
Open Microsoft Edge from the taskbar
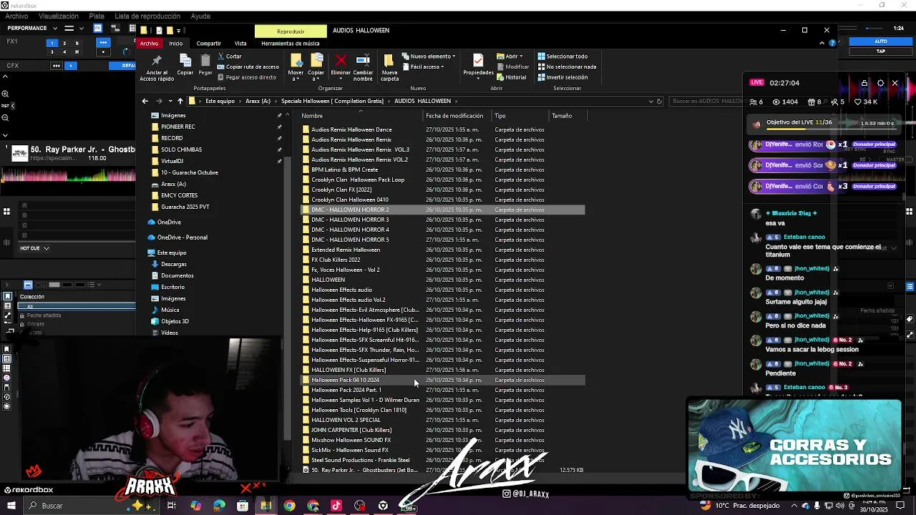click(219, 506)
